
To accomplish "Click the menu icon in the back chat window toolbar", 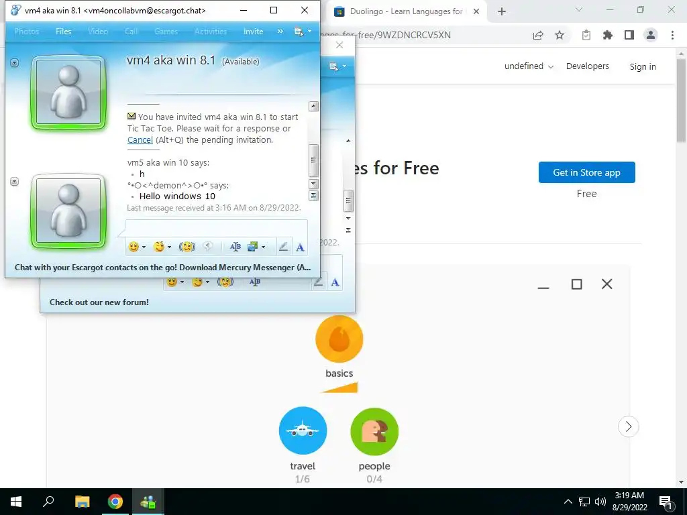I will coord(334,66).
